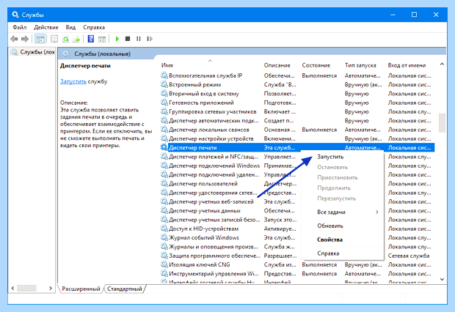Click the tree pane scroll right arrow

51,289
